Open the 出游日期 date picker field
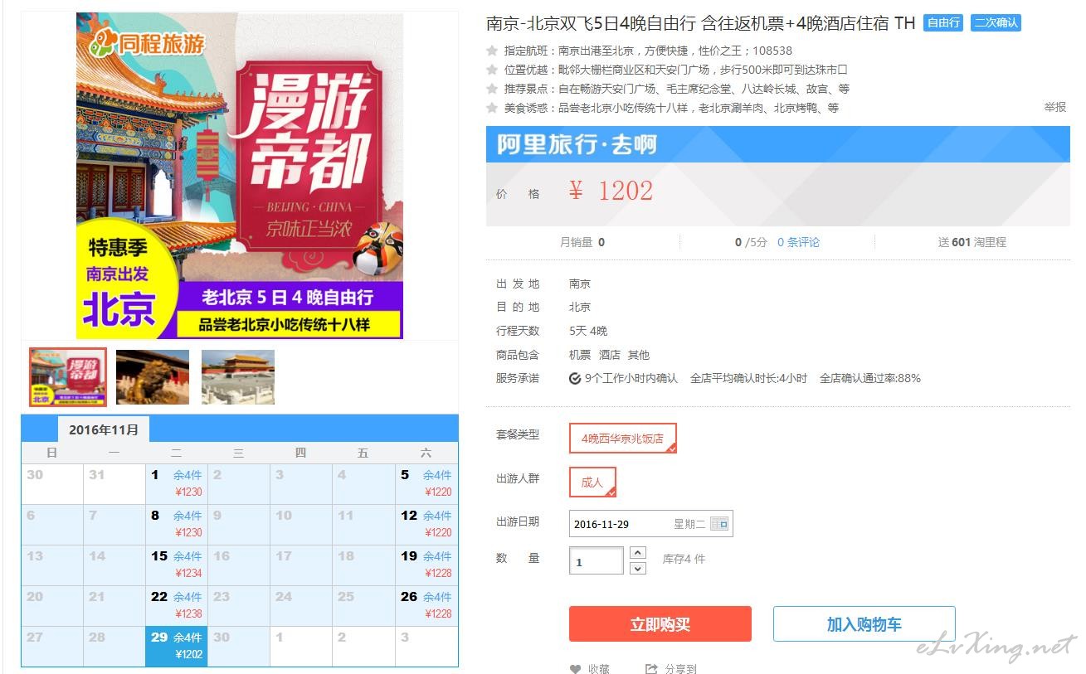 [650, 524]
